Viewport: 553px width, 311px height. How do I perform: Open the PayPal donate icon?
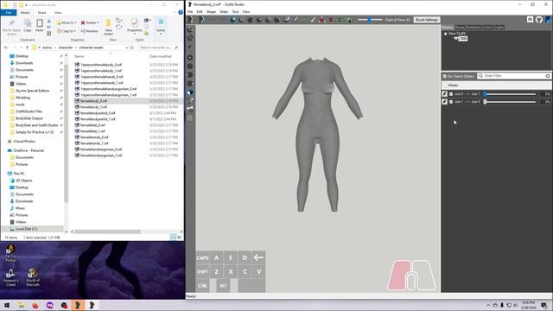[x=548, y=20]
